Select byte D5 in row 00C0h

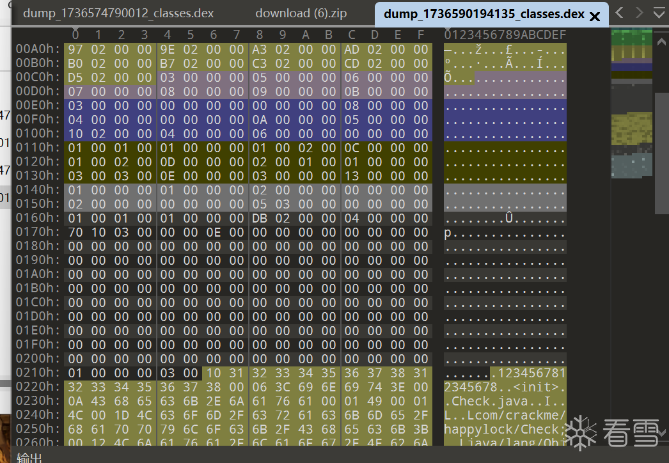(75, 77)
